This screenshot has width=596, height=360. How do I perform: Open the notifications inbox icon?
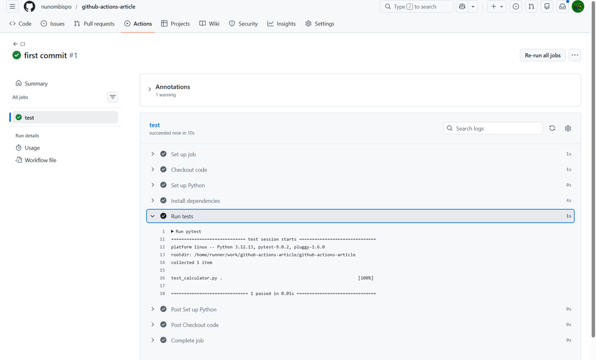coord(562,6)
